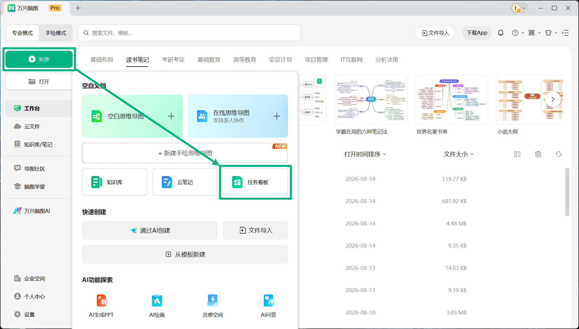The width and height of the screenshot is (579, 329).
Task: Open the recycle bin trash icon
Action: (538, 154)
